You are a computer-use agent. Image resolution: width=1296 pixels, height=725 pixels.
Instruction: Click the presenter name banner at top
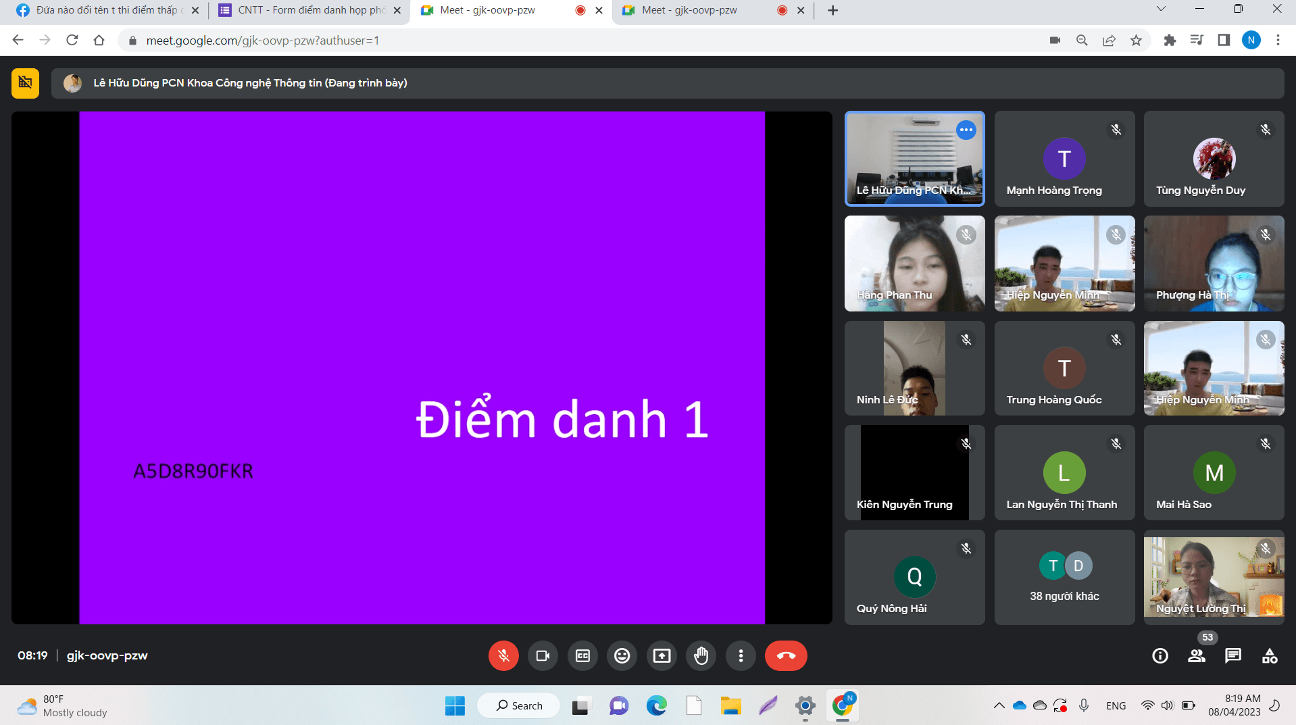pos(250,83)
